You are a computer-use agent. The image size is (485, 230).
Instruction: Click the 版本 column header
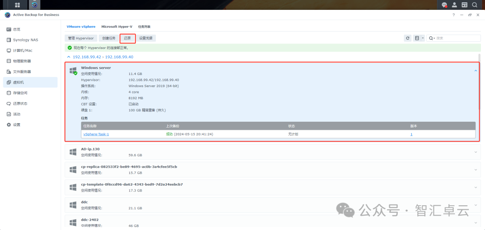tap(414, 126)
